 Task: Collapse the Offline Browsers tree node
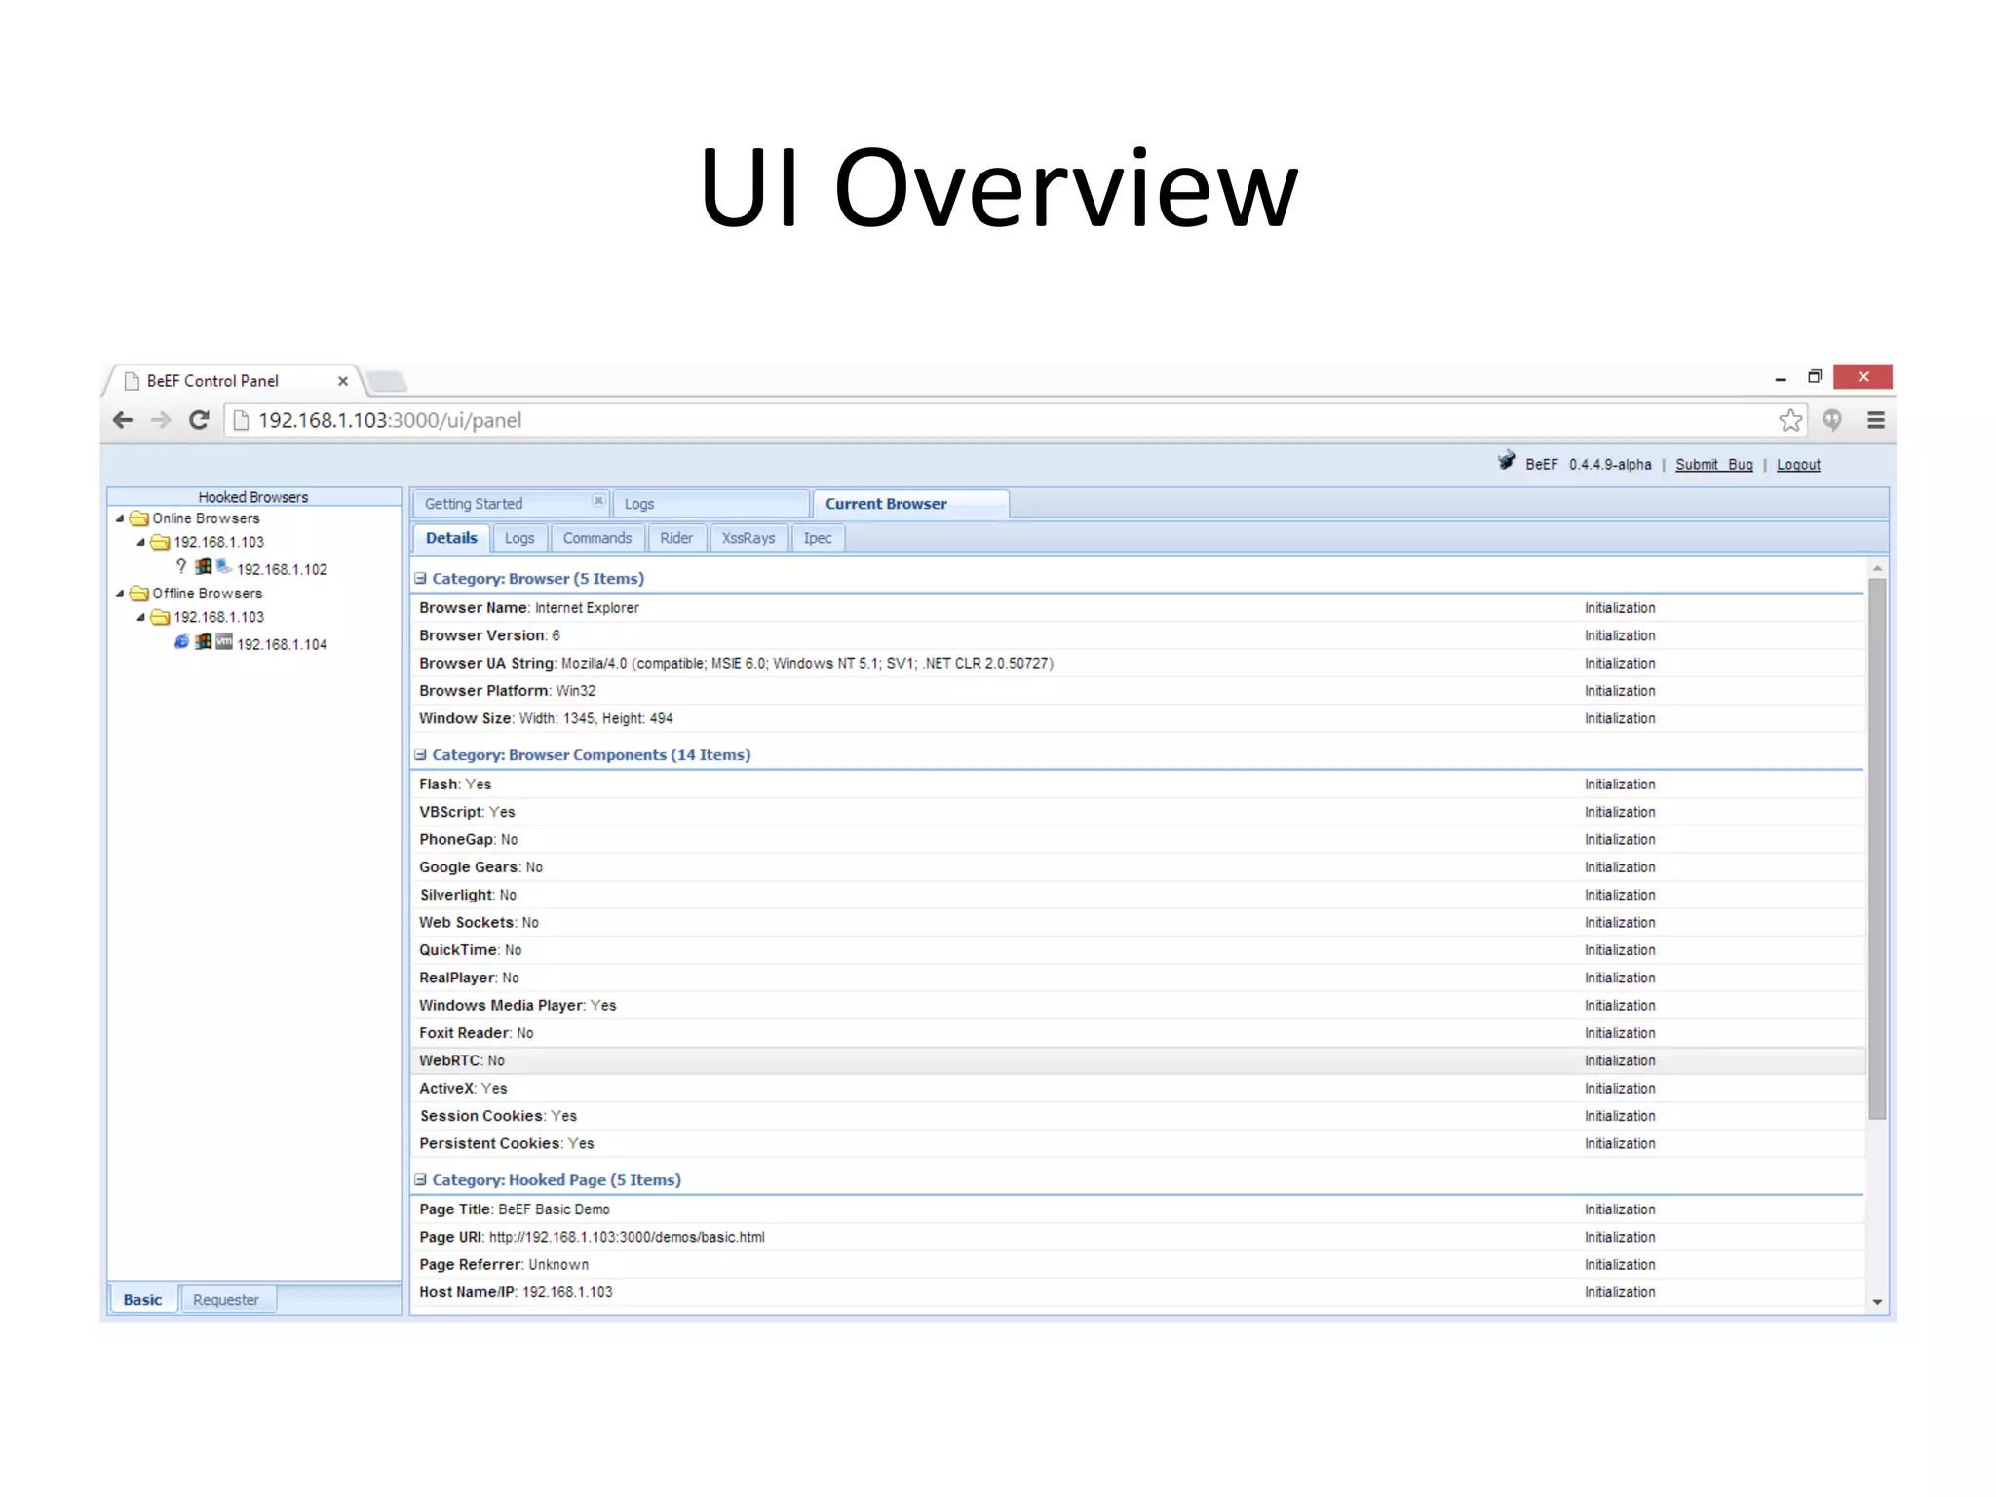(120, 594)
